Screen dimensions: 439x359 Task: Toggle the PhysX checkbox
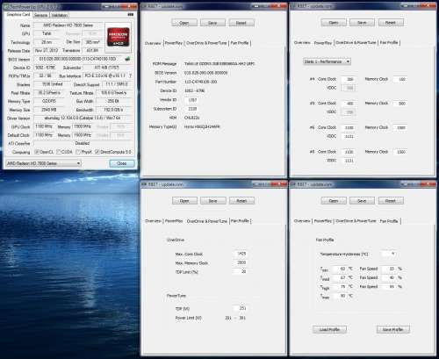pos(78,152)
